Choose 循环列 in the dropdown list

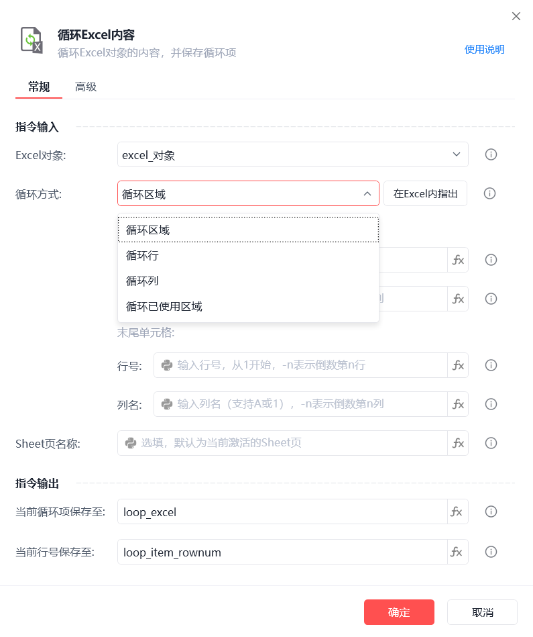(x=248, y=281)
